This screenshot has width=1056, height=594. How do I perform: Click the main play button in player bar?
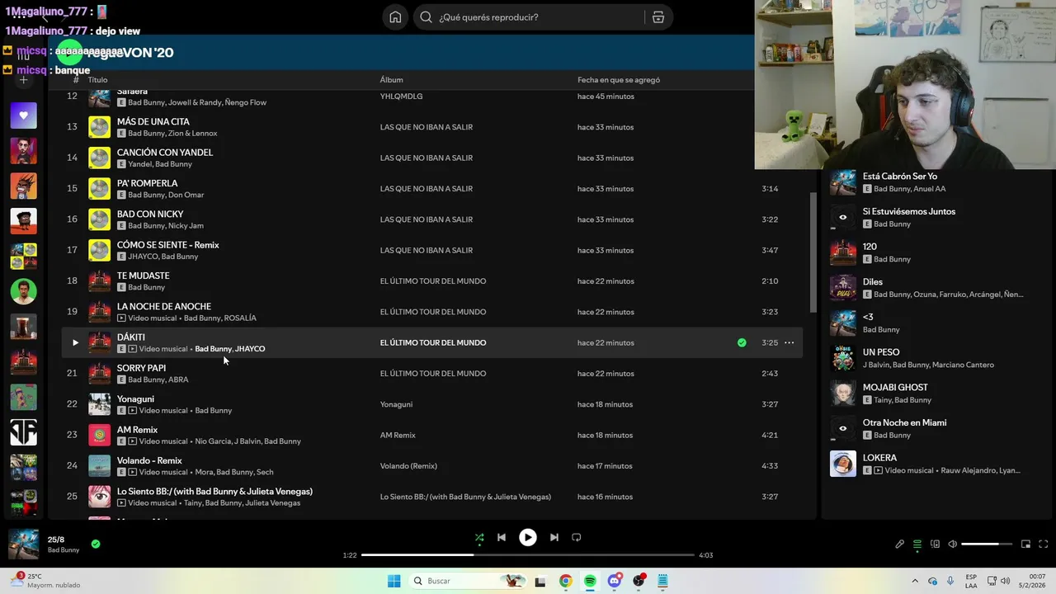tap(527, 537)
